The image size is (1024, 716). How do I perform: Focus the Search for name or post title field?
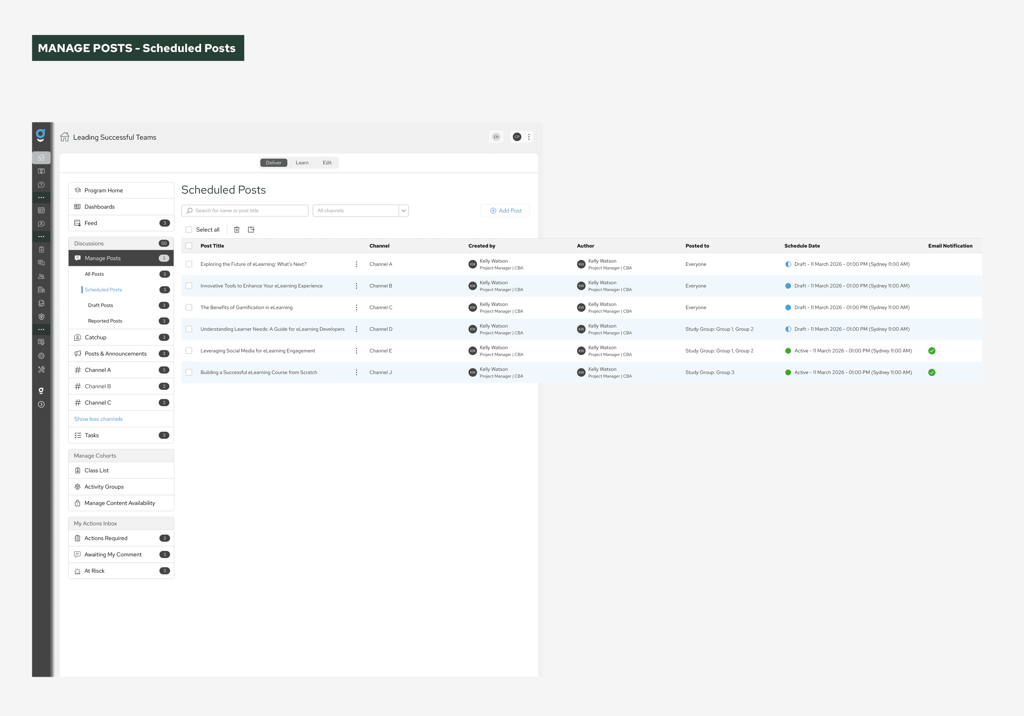coord(245,211)
